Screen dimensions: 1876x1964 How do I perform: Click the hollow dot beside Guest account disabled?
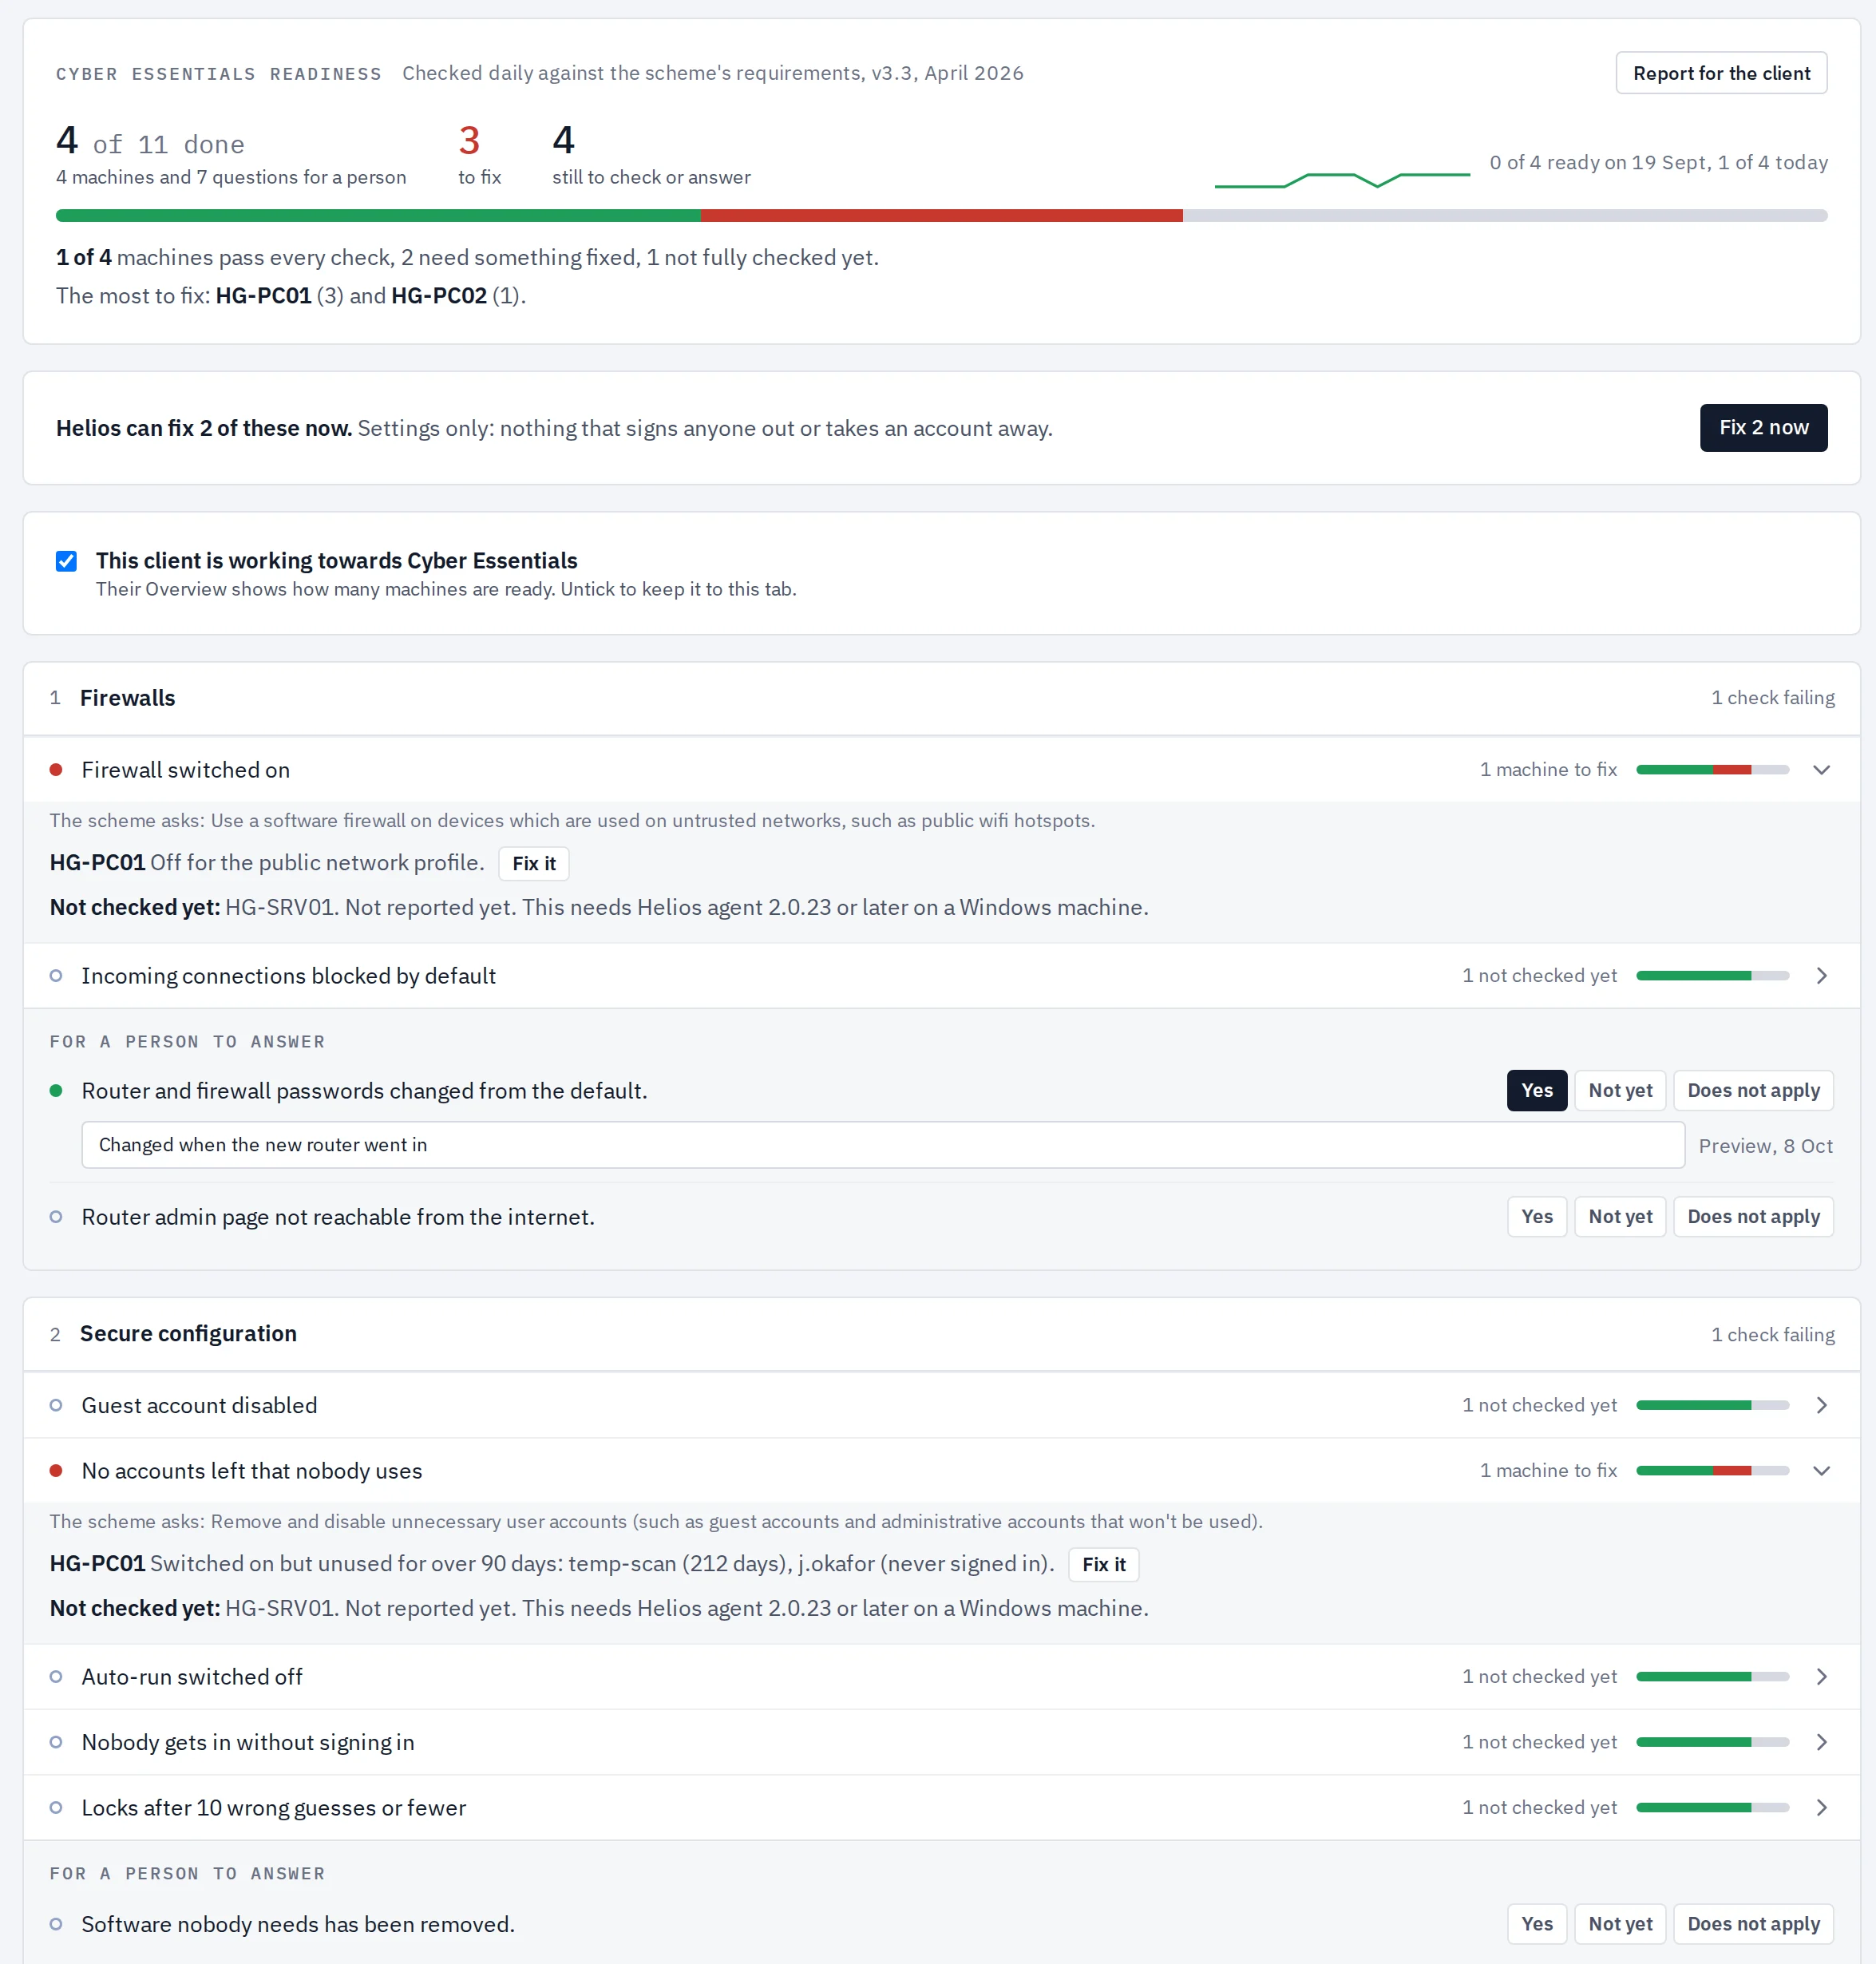(x=56, y=1406)
